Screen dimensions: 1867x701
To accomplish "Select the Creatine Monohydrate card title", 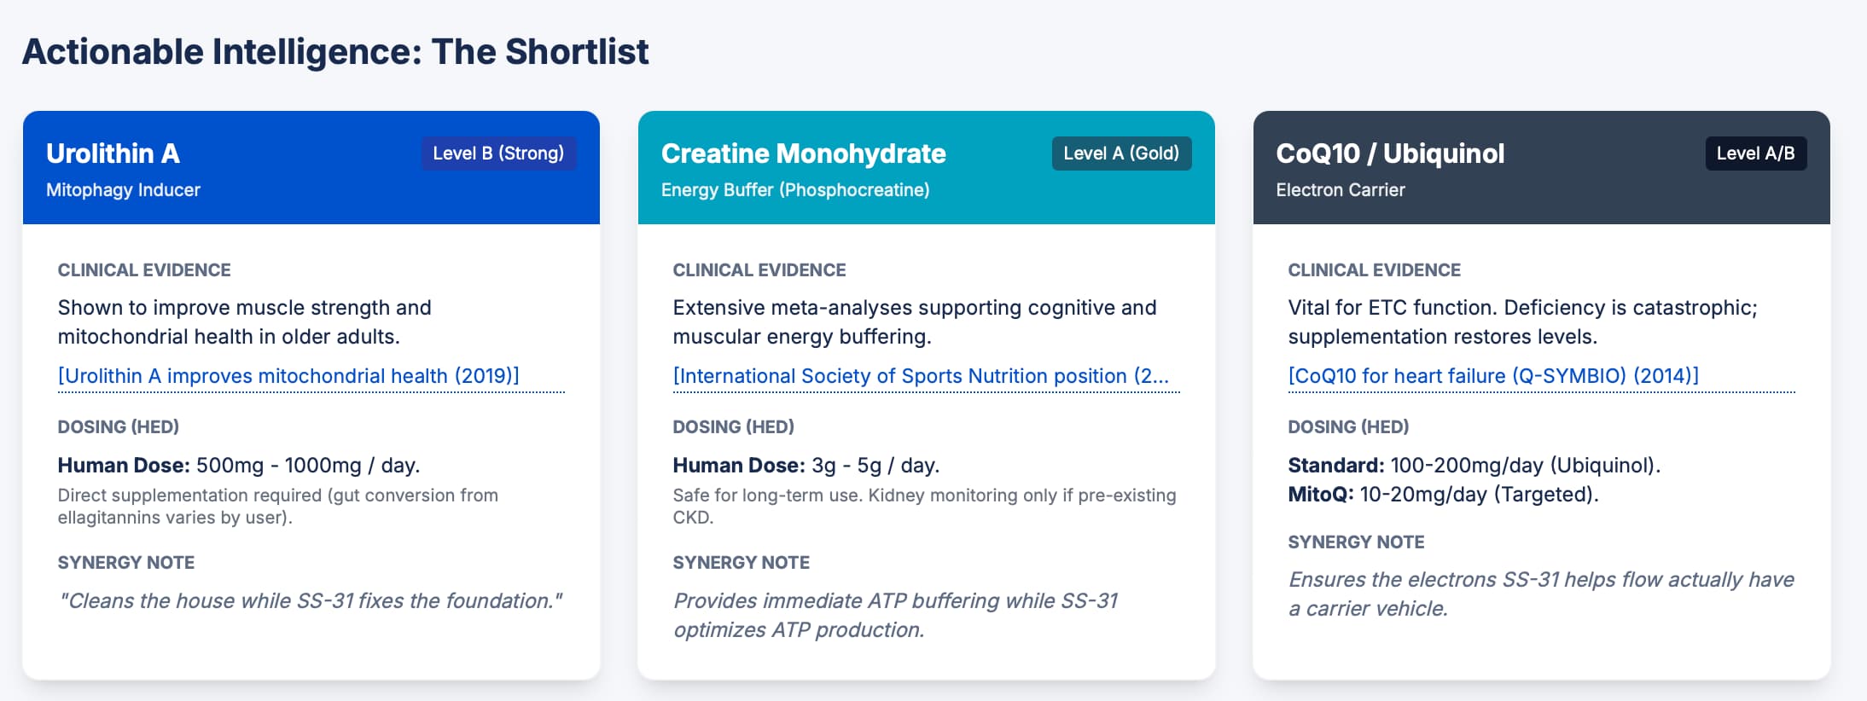I will [x=803, y=154].
